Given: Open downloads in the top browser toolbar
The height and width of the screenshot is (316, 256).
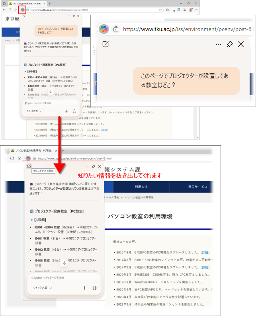Looking at the screenshot, I should coord(173,10).
